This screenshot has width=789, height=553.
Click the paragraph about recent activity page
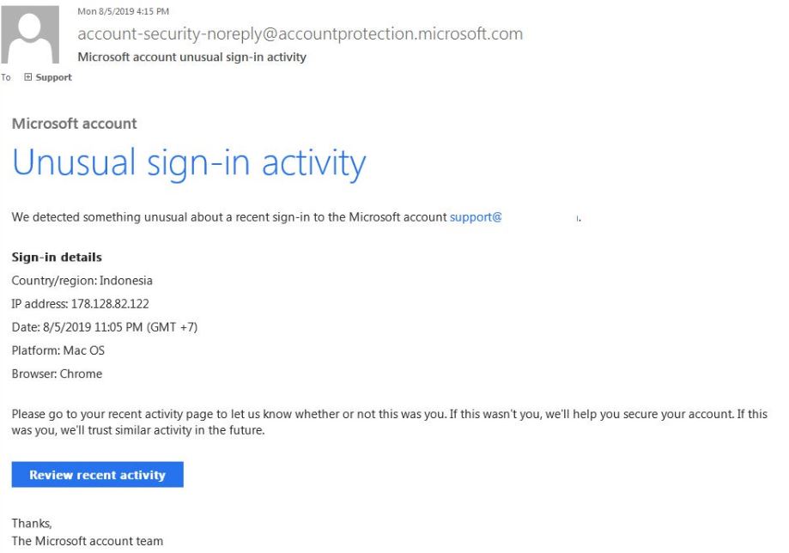pyautogui.click(x=390, y=422)
